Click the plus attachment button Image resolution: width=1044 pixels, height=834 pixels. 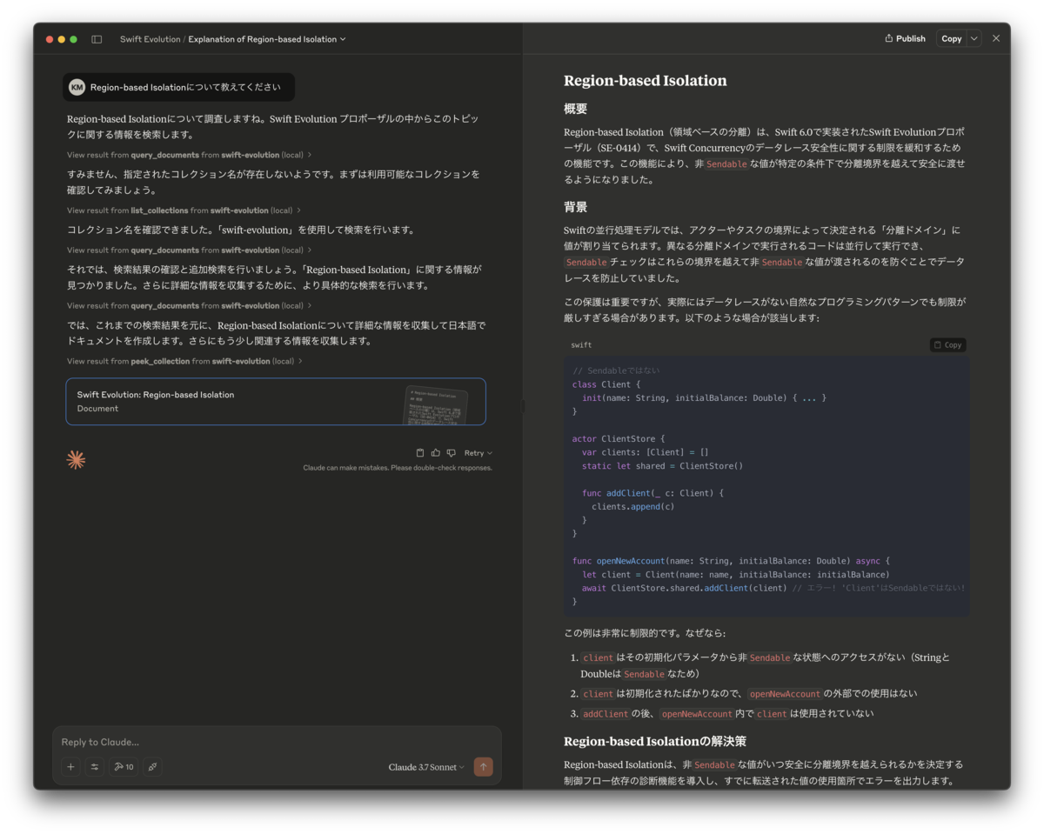coord(70,767)
